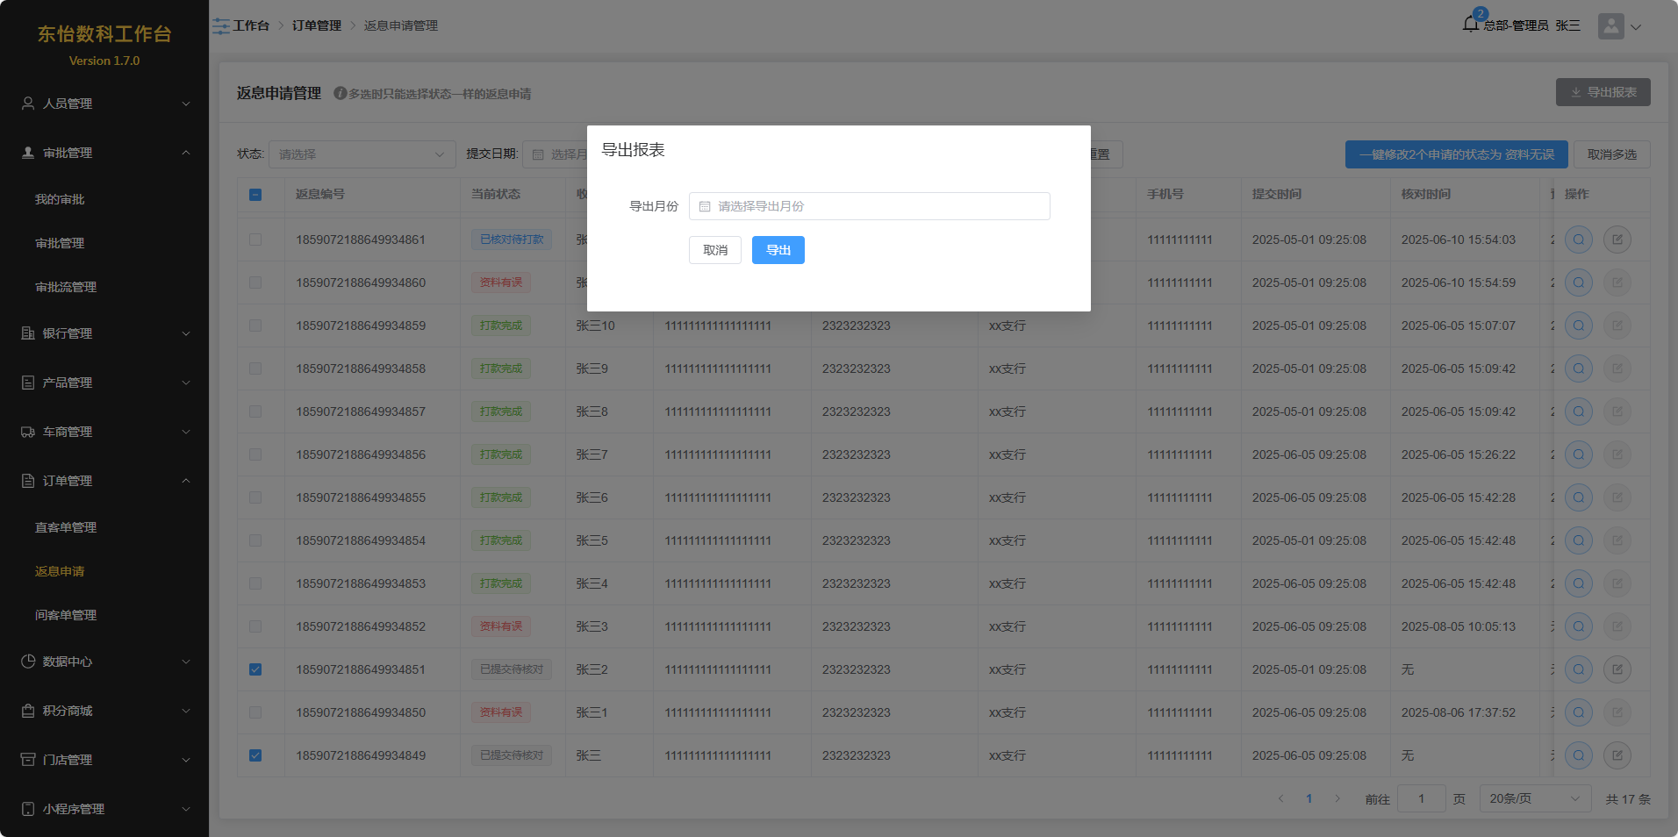The image size is (1678, 837).
Task: Expand the 银行管理 sidebar menu
Action: pos(105,333)
